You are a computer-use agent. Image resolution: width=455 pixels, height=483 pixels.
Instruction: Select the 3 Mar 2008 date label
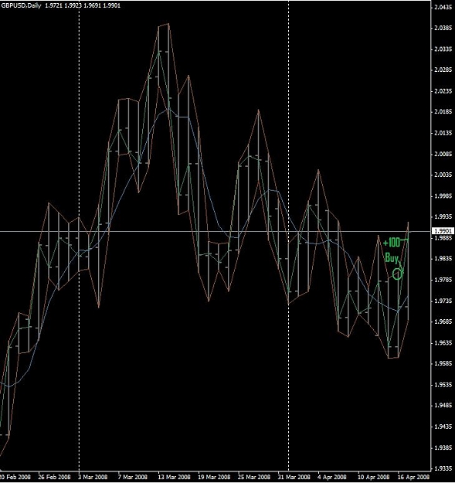pyautogui.click(x=93, y=477)
